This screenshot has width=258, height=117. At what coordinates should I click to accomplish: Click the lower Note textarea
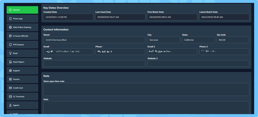point(146,108)
